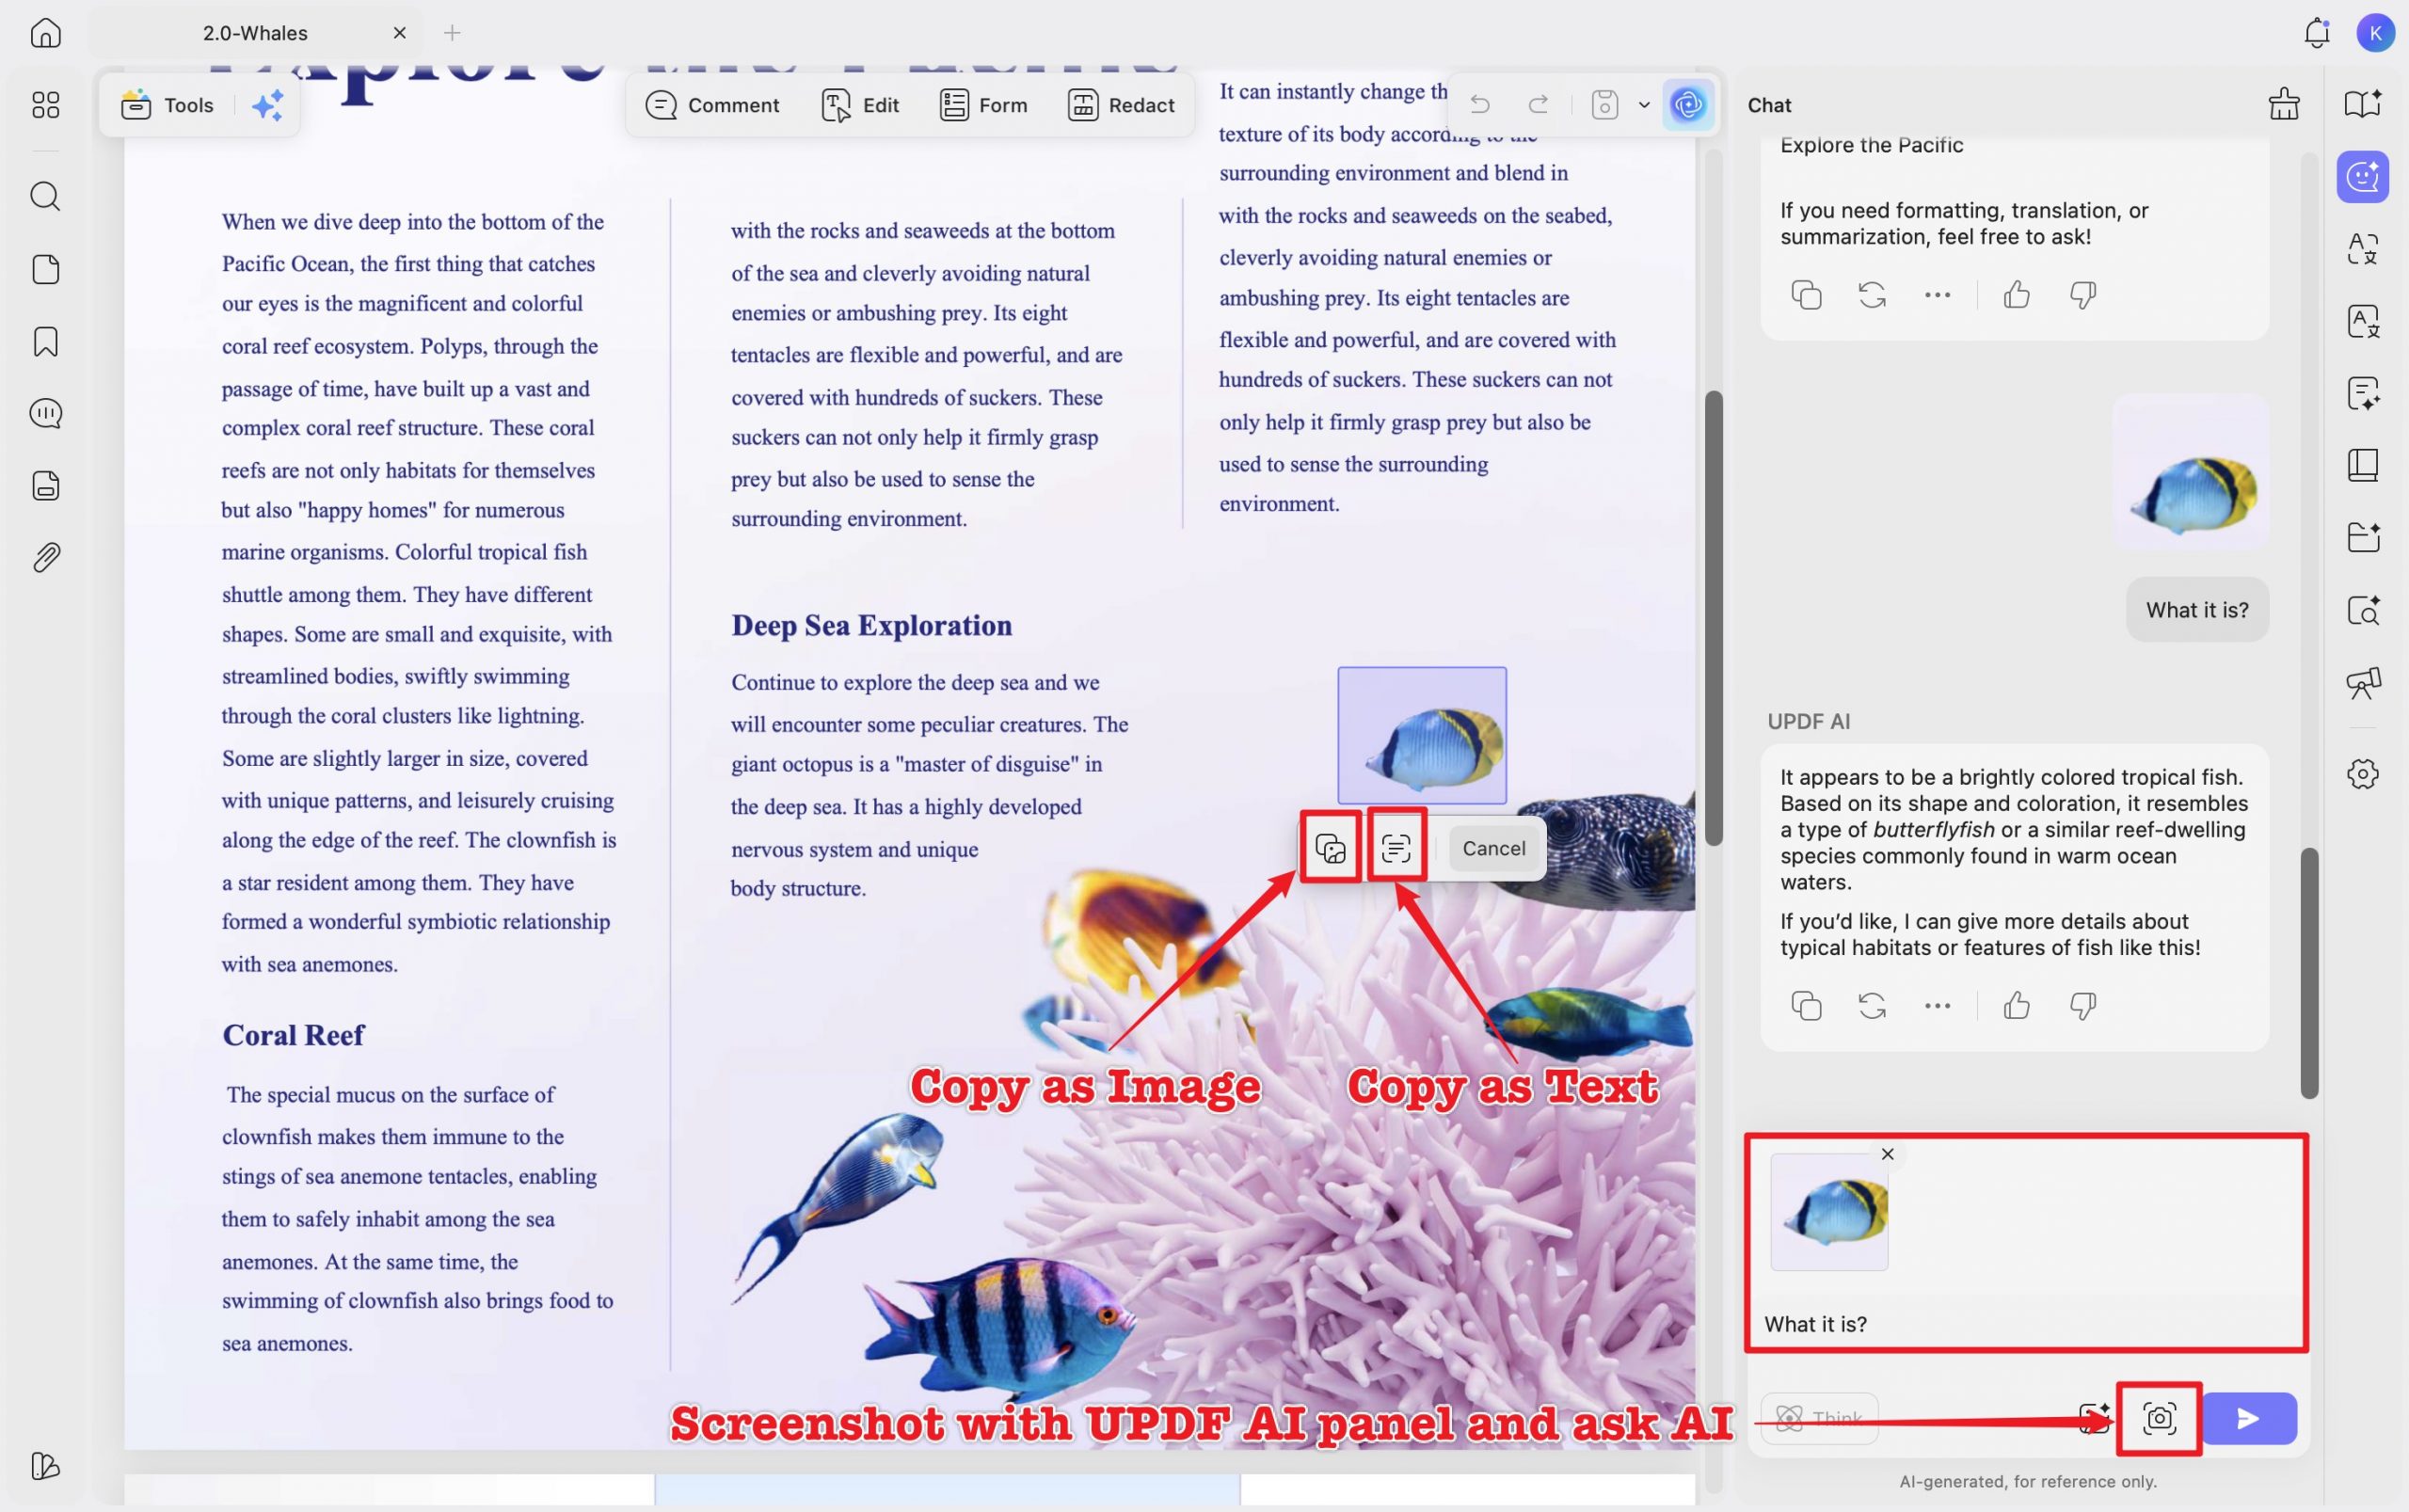This screenshot has width=2409, height=1512.
Task: Regenerate the Explore the Pacific reply
Action: click(1872, 295)
